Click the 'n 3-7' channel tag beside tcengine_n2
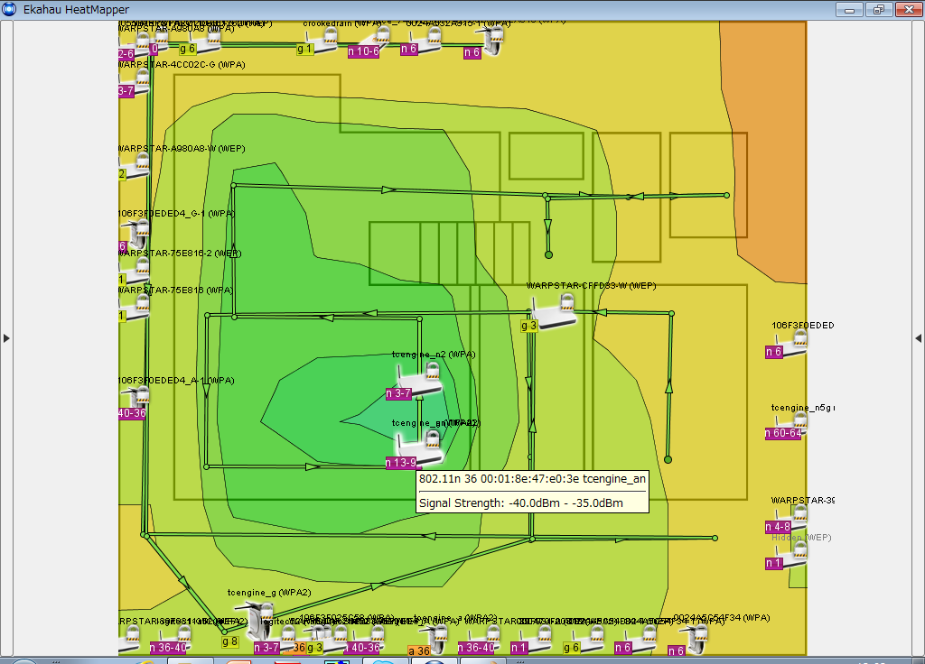Image resolution: width=925 pixels, height=664 pixels. click(398, 393)
